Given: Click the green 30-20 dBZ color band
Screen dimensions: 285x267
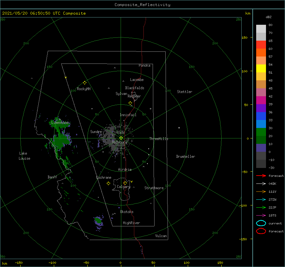Looking at the screenshot, I should tap(261, 132).
